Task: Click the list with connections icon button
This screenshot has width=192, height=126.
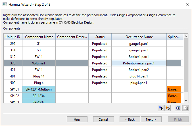Action: click(x=185, y=108)
